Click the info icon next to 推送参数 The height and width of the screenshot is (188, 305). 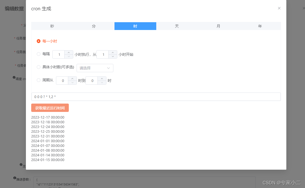[14, 178]
